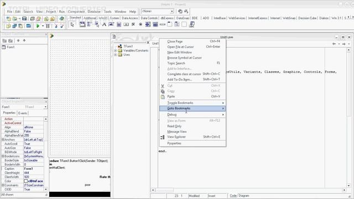354x199 pixels.
Task: Click the editor navigate forward arrow
Action: pyautogui.click(x=344, y=44)
